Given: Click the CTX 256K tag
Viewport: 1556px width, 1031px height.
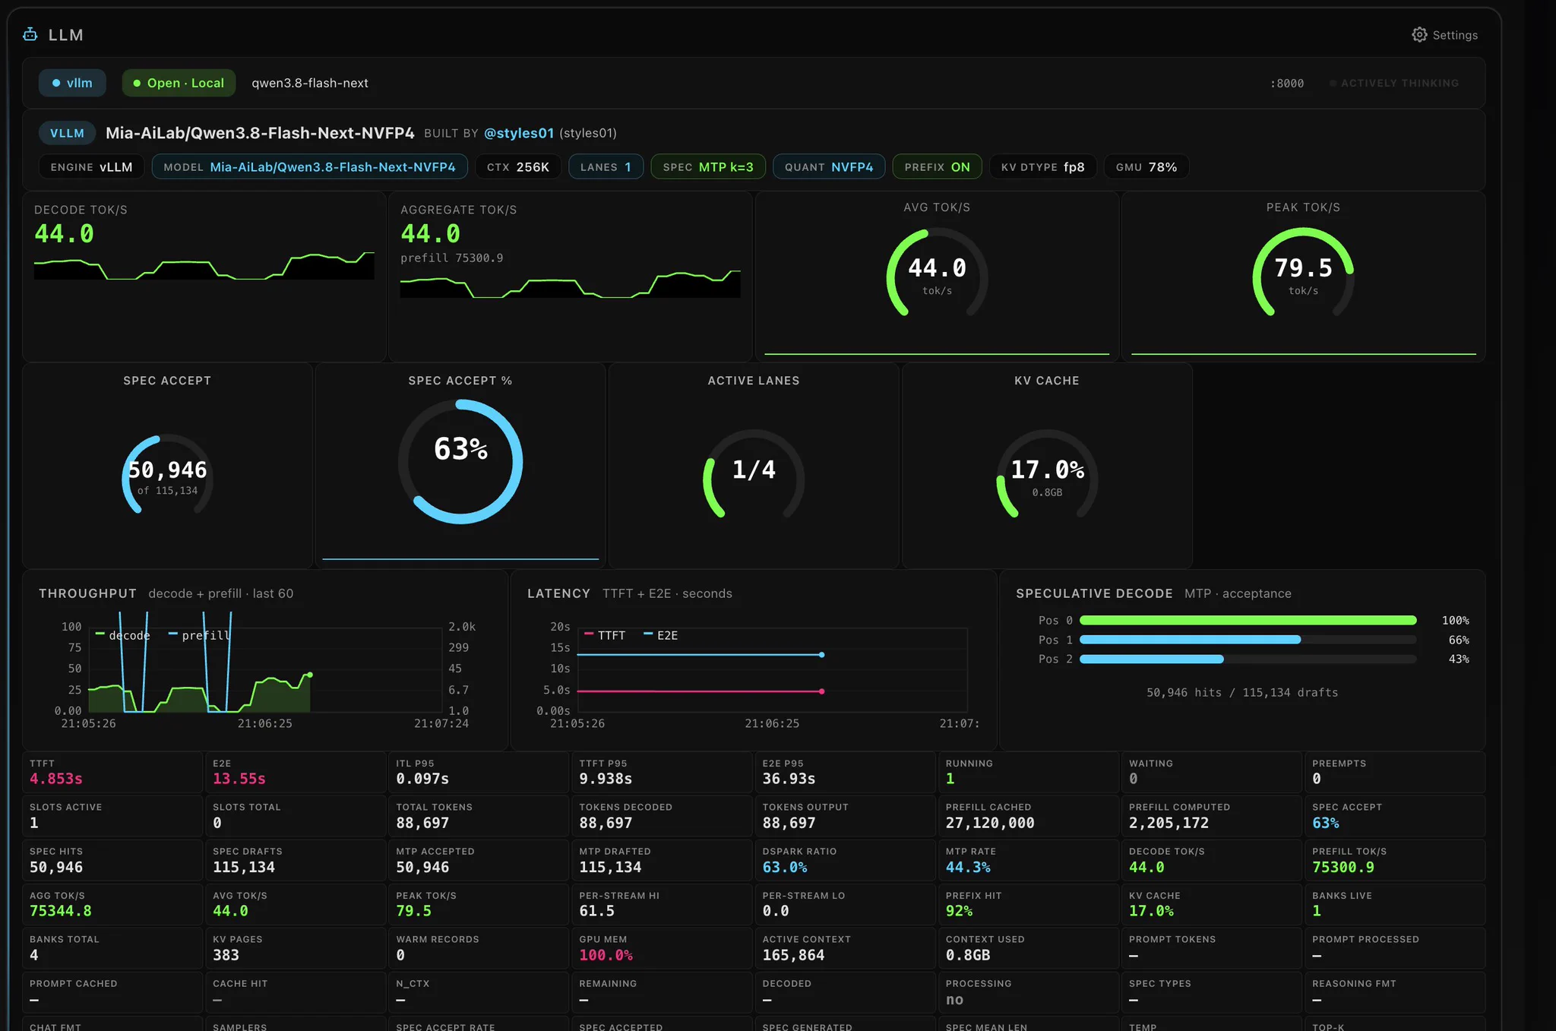Looking at the screenshot, I should [x=518, y=167].
